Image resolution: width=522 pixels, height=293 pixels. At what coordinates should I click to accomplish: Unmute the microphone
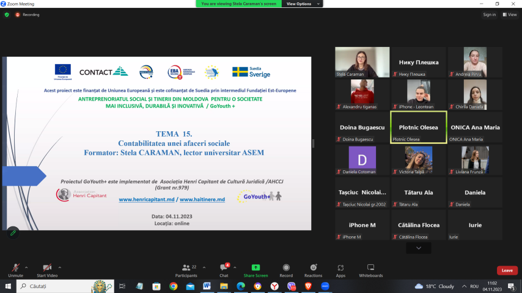(16, 270)
